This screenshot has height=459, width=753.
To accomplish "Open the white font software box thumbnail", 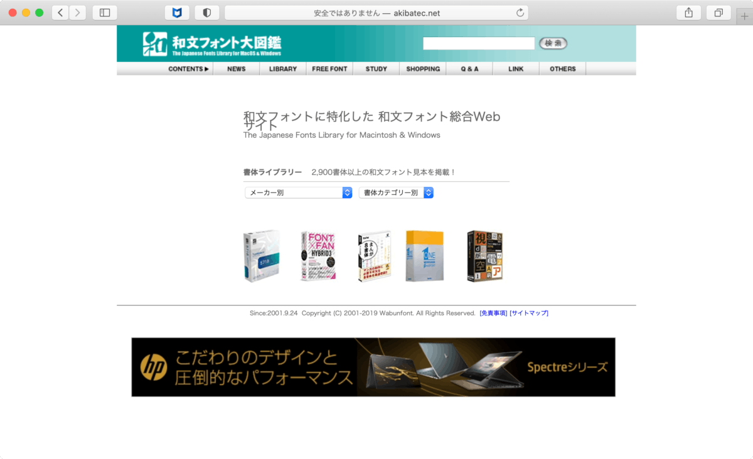I will [x=262, y=256].
